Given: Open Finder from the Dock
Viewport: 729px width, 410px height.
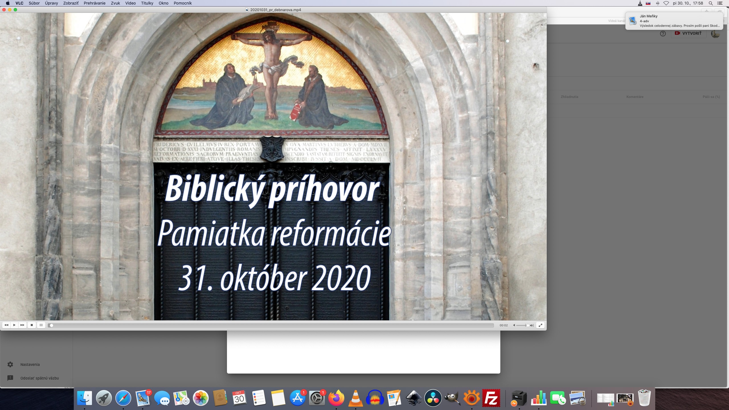Looking at the screenshot, I should pyautogui.click(x=85, y=398).
